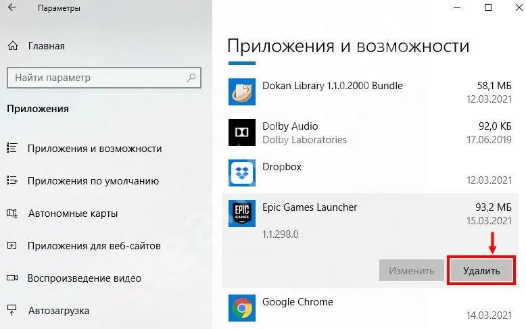
Task: Maximize the Параметры window
Action: pos(488,7)
